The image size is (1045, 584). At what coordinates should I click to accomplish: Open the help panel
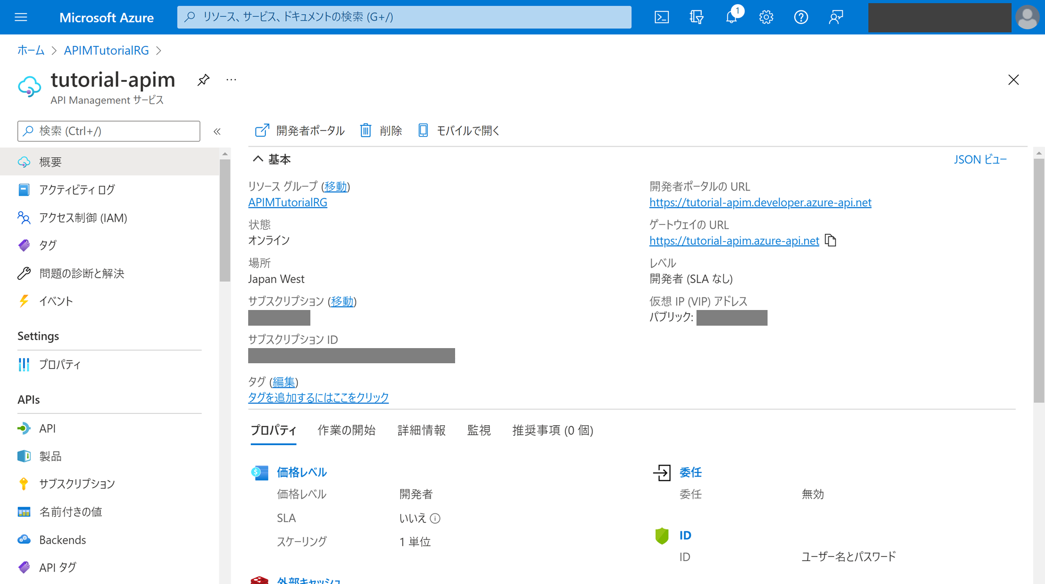tap(800, 17)
